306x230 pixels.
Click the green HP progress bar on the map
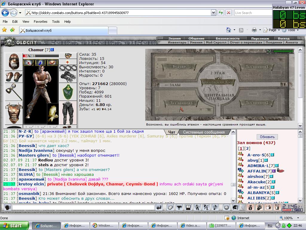[283, 51]
